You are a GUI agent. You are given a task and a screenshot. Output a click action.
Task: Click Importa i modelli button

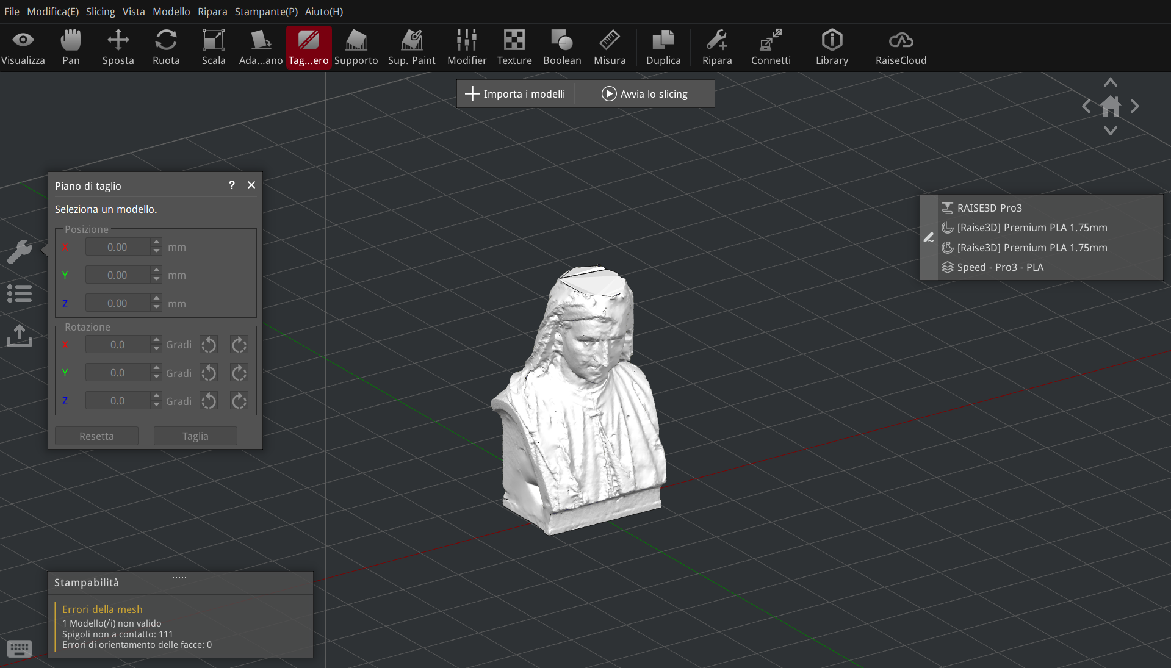pyautogui.click(x=515, y=94)
